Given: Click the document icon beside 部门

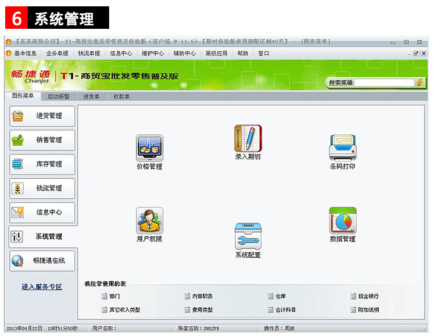Looking at the screenshot, I should 104,296.
